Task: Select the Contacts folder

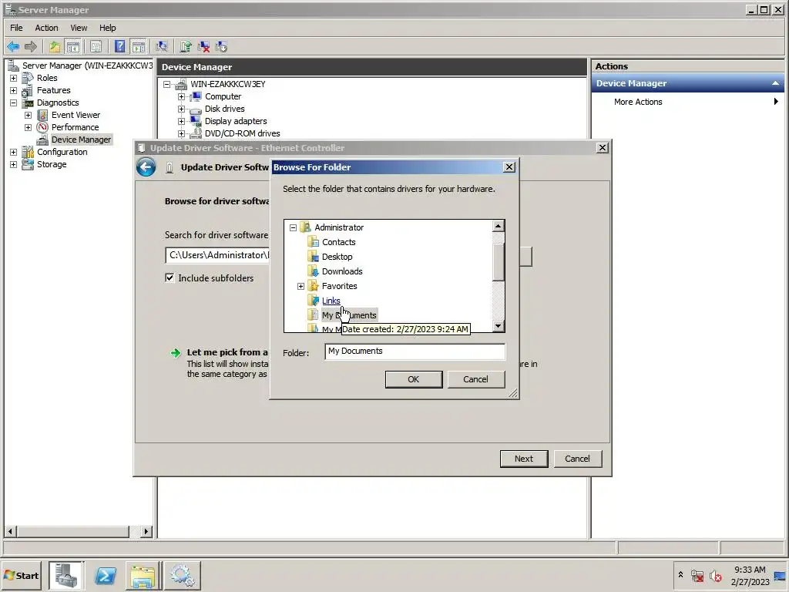Action: pyautogui.click(x=339, y=242)
